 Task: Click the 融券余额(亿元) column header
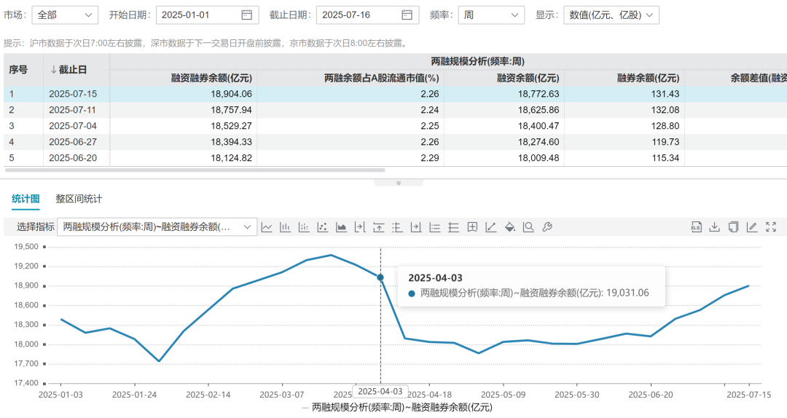pyautogui.click(x=648, y=78)
